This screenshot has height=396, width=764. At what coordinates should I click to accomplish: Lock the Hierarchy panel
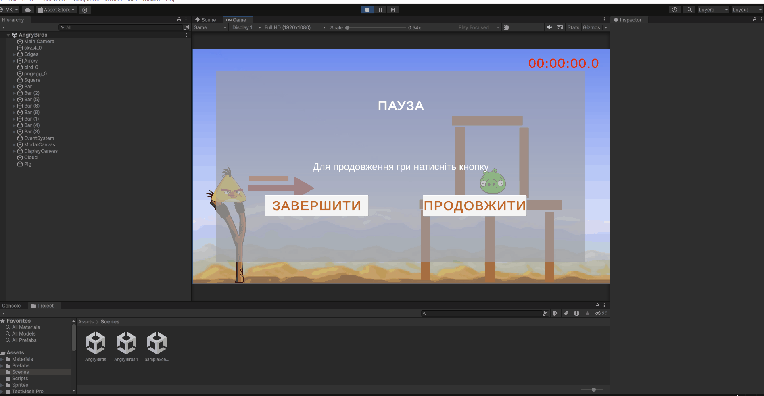(179, 19)
